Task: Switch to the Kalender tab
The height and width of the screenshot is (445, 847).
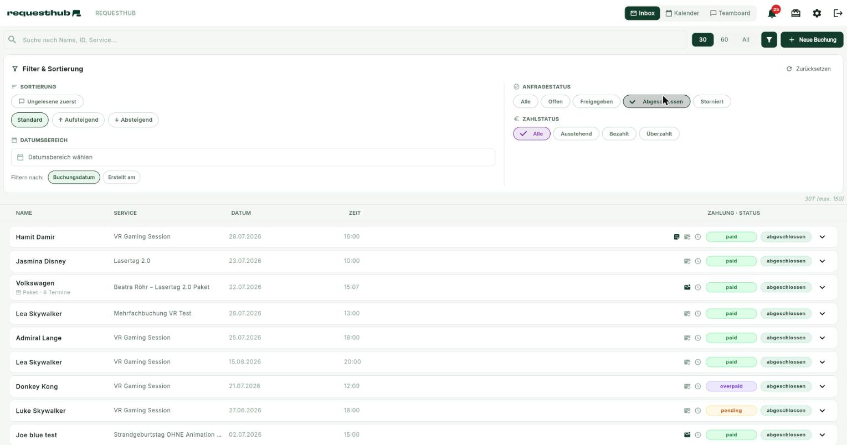Action: click(x=682, y=13)
